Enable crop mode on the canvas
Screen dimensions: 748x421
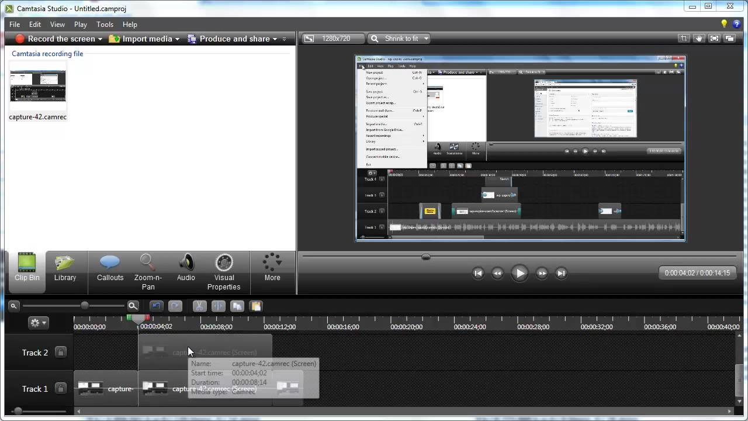[x=683, y=39]
